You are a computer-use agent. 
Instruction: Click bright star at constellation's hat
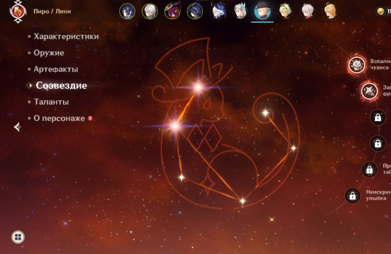[198, 87]
